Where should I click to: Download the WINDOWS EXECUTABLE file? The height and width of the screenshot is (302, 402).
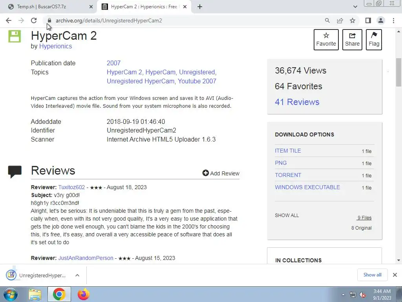coord(307,187)
